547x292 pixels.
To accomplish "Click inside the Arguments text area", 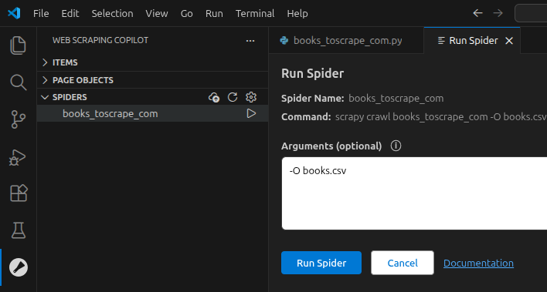I will click(414, 193).
